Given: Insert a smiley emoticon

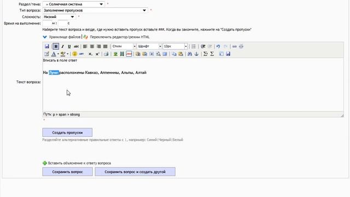Looking at the screenshot, I should click(x=74, y=54).
